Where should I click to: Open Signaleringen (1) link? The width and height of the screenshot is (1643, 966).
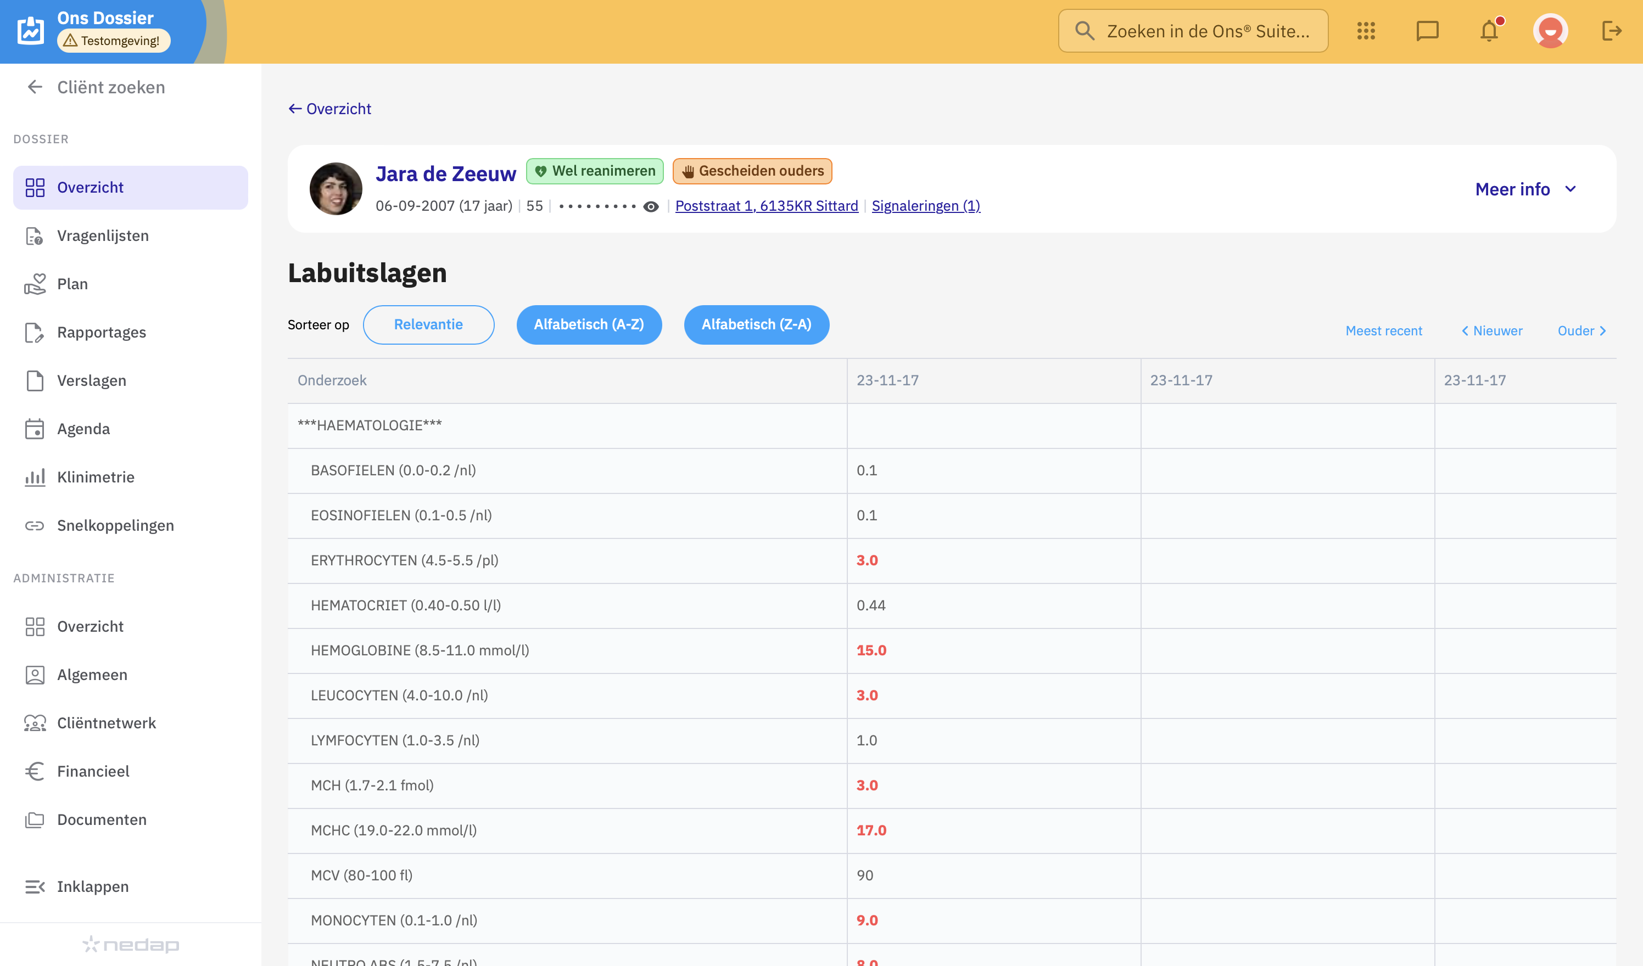[x=925, y=206]
